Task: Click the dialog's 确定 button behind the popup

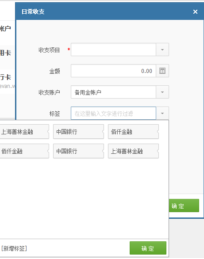Action: (184, 206)
